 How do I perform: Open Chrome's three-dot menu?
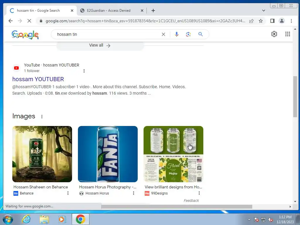coord(291,21)
